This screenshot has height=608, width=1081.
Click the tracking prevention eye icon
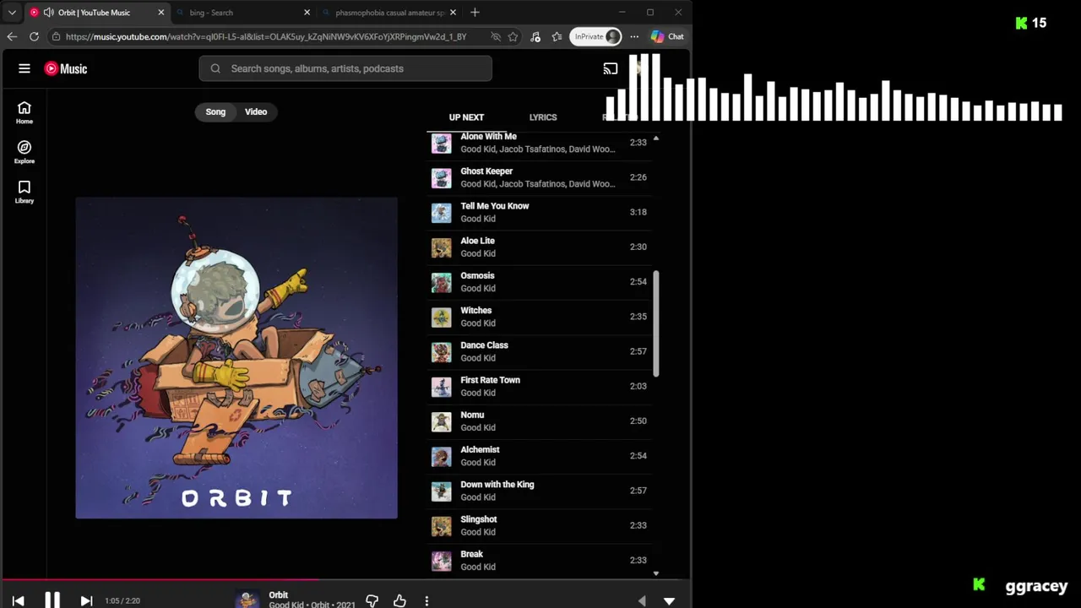pyautogui.click(x=496, y=36)
